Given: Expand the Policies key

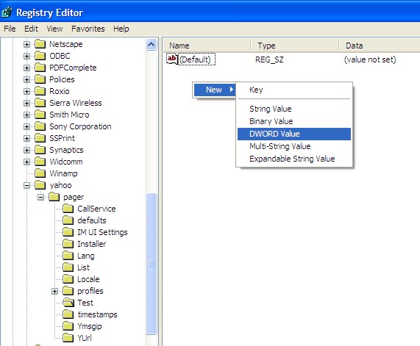Looking at the screenshot, I should tap(26, 79).
